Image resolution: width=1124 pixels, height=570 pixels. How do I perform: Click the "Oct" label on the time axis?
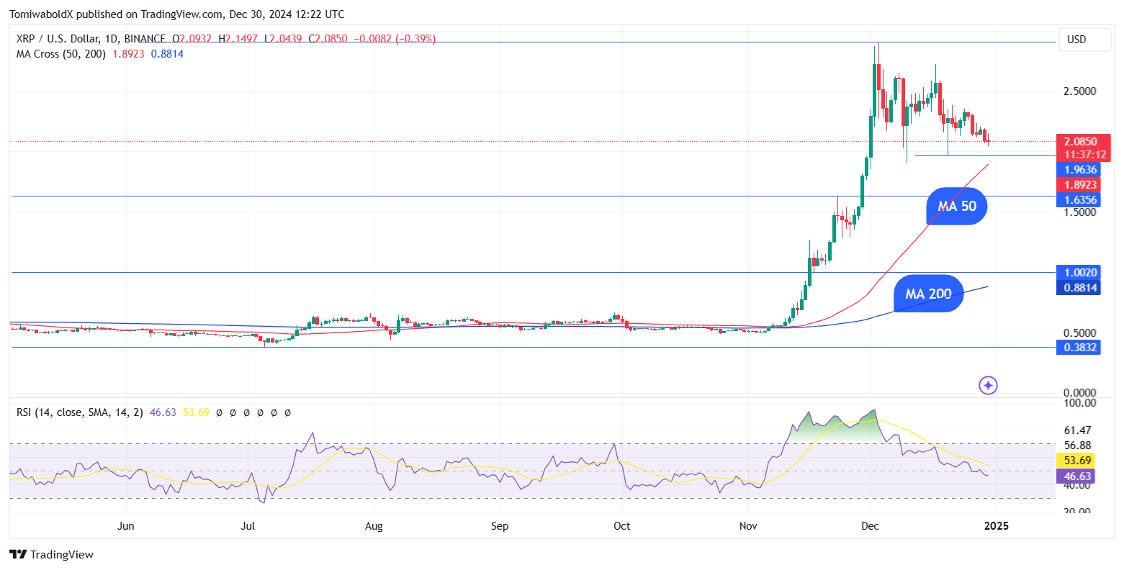coord(622,526)
